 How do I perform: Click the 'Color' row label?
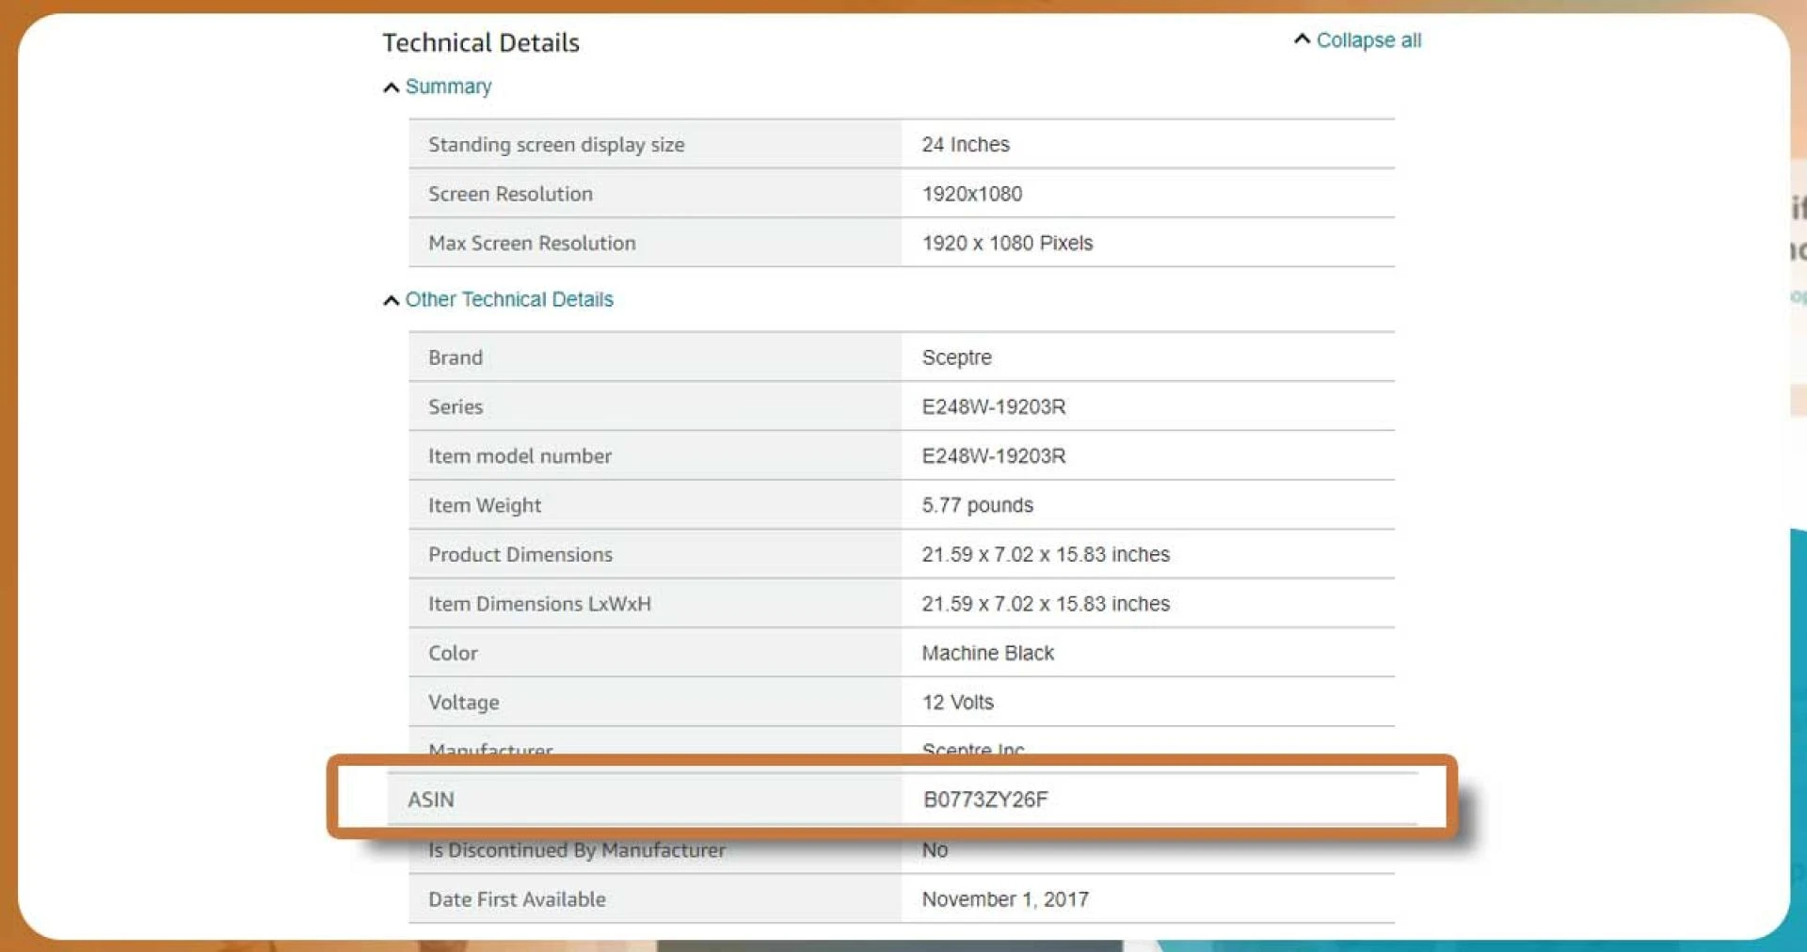(453, 653)
